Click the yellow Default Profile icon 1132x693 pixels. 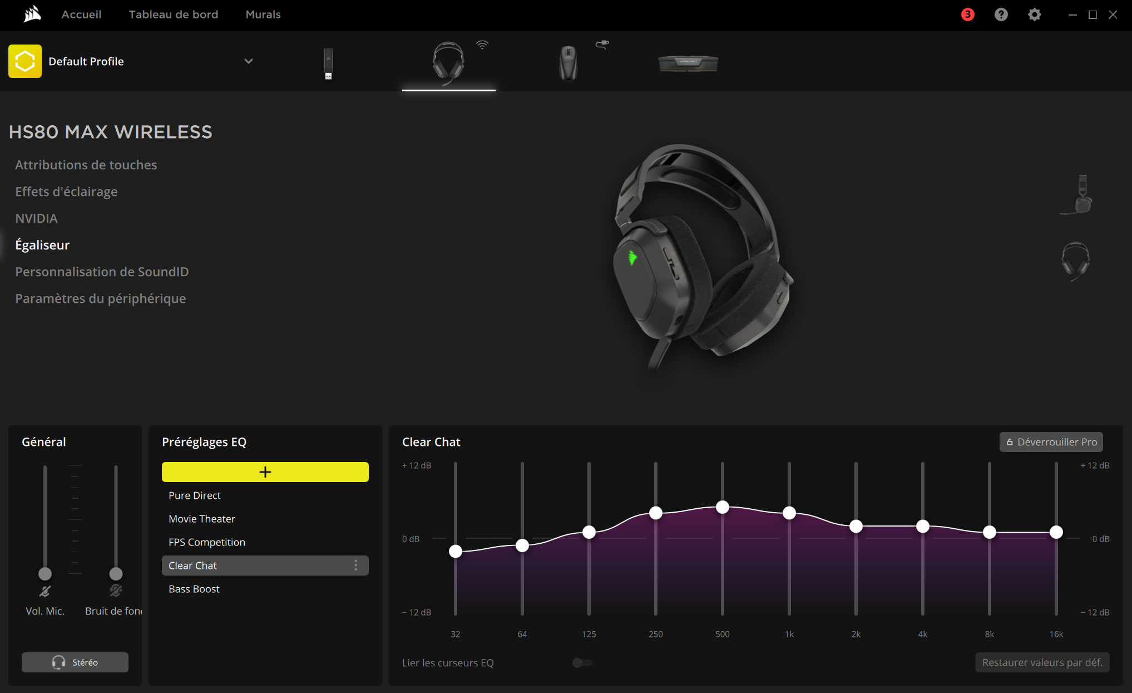[25, 61]
